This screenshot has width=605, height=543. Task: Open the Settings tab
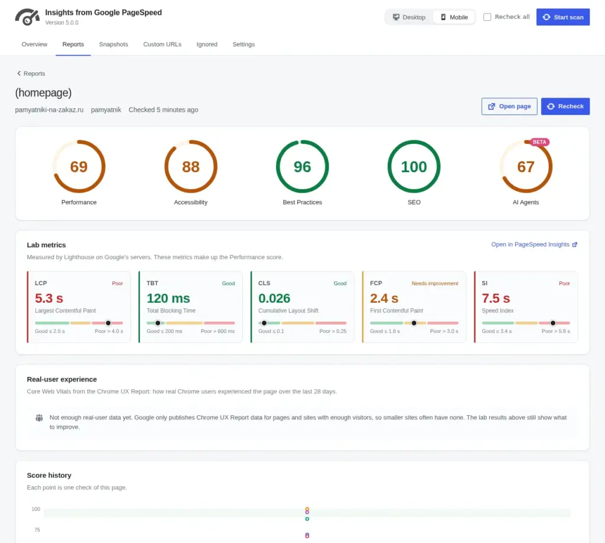click(x=243, y=44)
